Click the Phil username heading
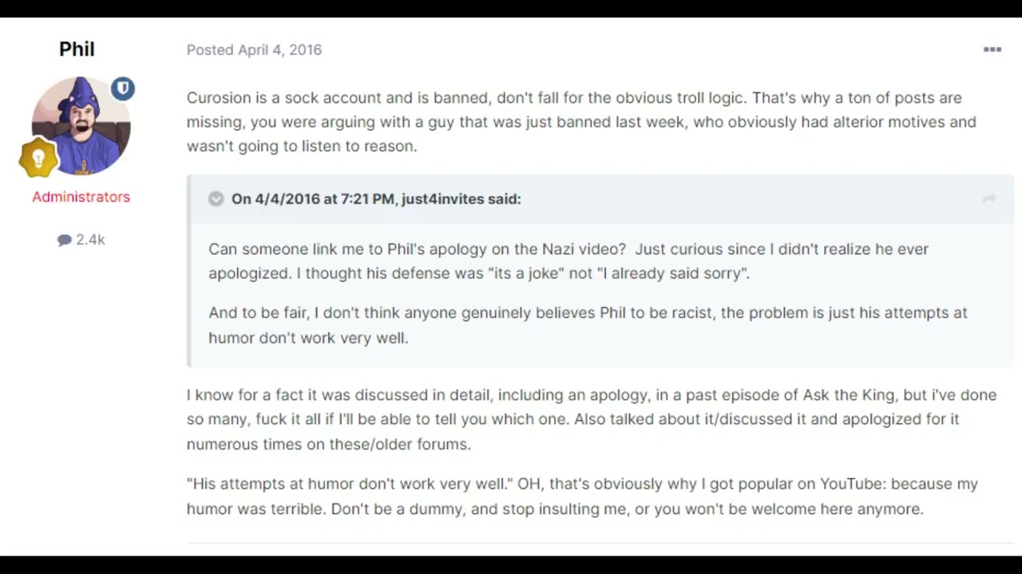Viewport: 1022px width, 574px height. pyautogui.click(x=77, y=49)
